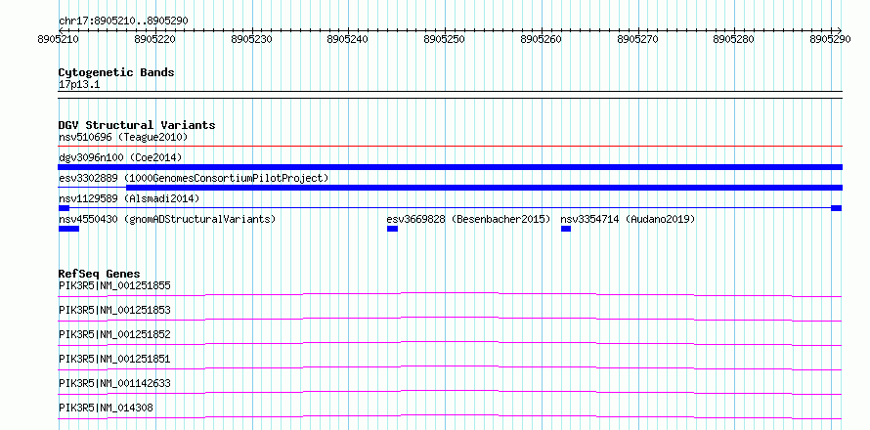Open nsv1129589 (Alsmadi2014) variant label
Screen dimensions: 870x430
click(x=129, y=198)
